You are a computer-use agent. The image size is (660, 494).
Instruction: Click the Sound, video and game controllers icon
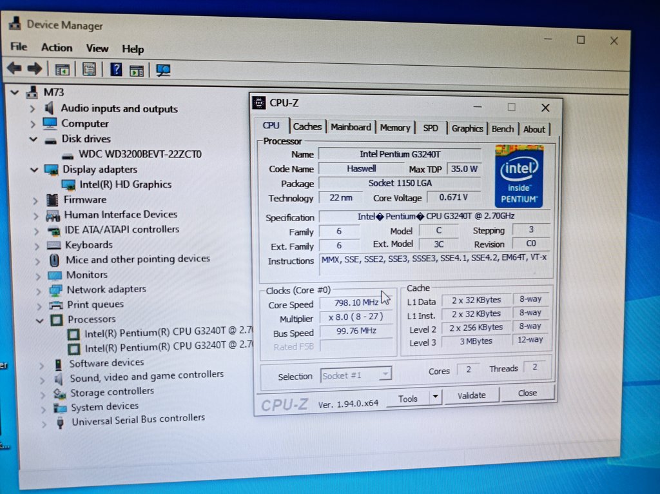59,379
